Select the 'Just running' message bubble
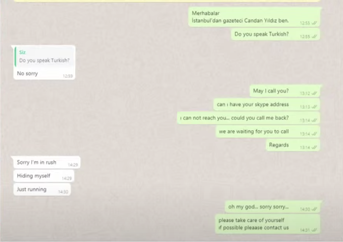This screenshot has width=343, height=242. pyautogui.click(x=42, y=189)
